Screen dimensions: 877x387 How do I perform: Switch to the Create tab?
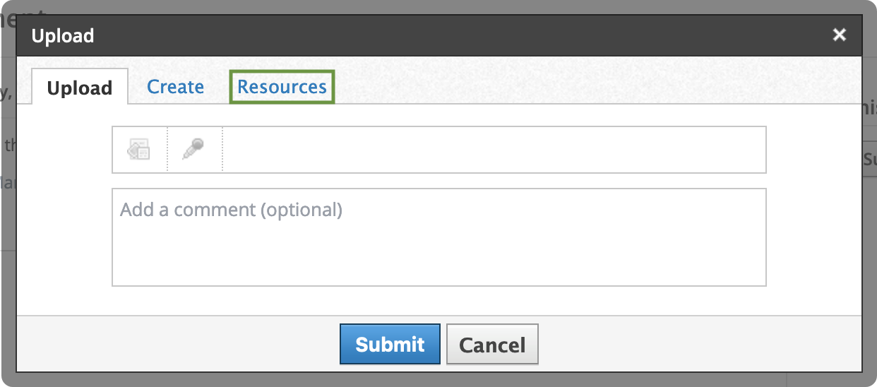[x=175, y=87]
